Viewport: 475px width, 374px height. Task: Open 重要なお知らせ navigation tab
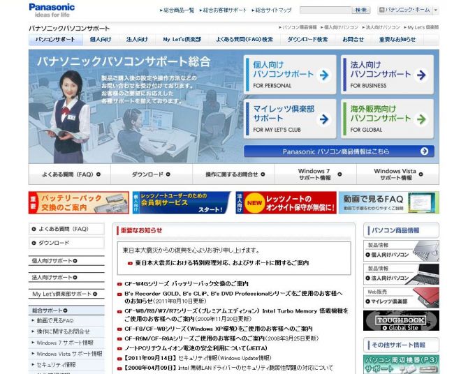tap(397, 39)
